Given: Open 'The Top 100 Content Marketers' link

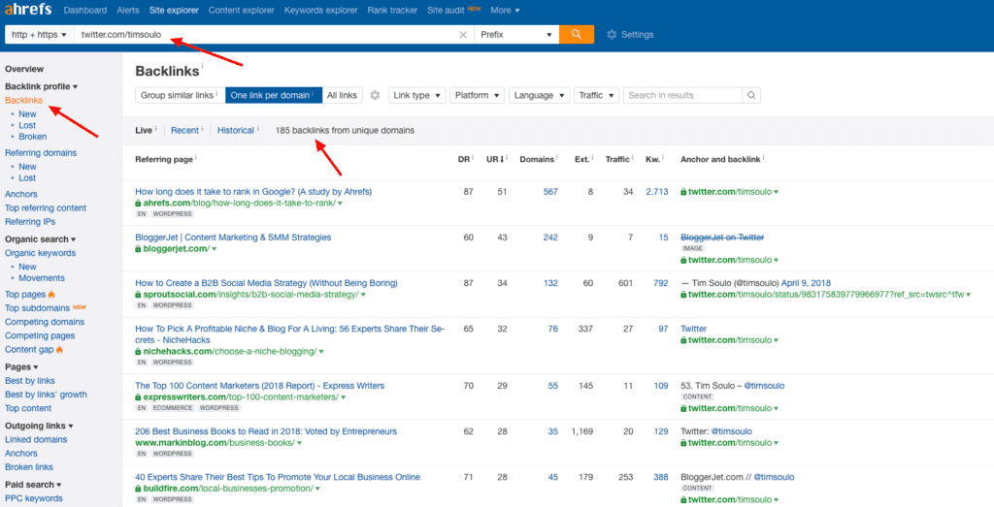Looking at the screenshot, I should pyautogui.click(x=259, y=386).
